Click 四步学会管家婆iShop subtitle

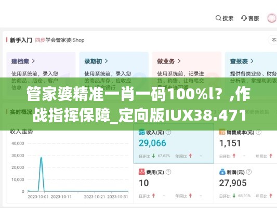point(60,40)
